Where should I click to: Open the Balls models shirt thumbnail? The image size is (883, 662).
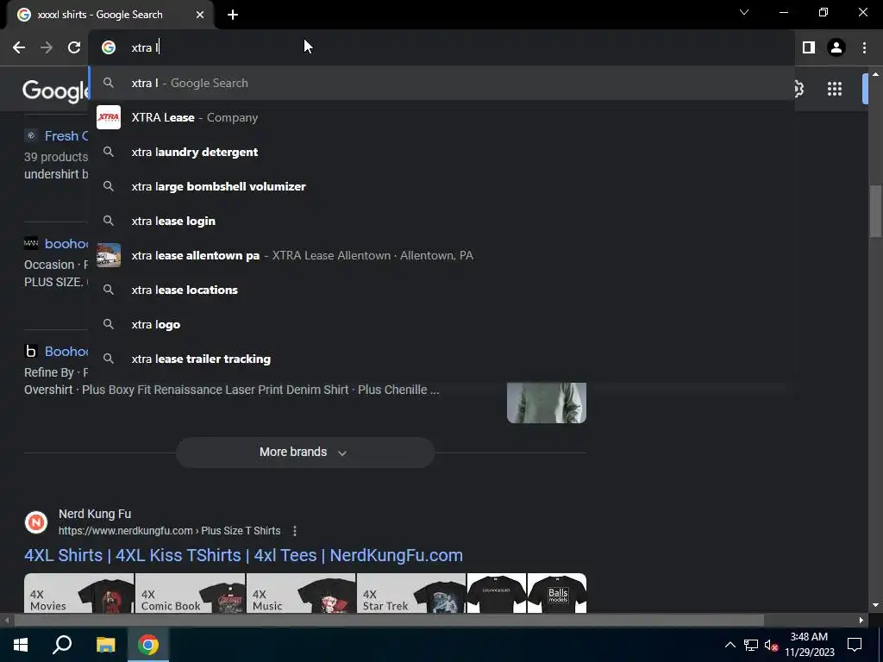pyautogui.click(x=557, y=593)
